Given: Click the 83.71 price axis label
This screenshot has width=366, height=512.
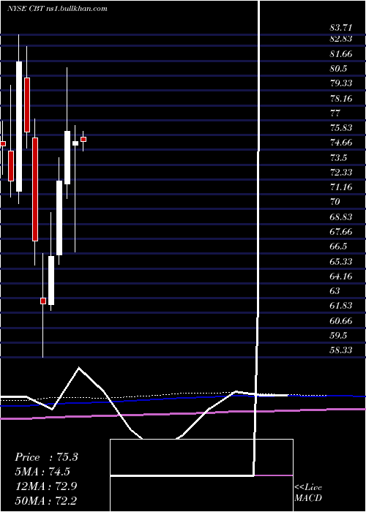Looking at the screenshot, I should pyautogui.click(x=341, y=28).
